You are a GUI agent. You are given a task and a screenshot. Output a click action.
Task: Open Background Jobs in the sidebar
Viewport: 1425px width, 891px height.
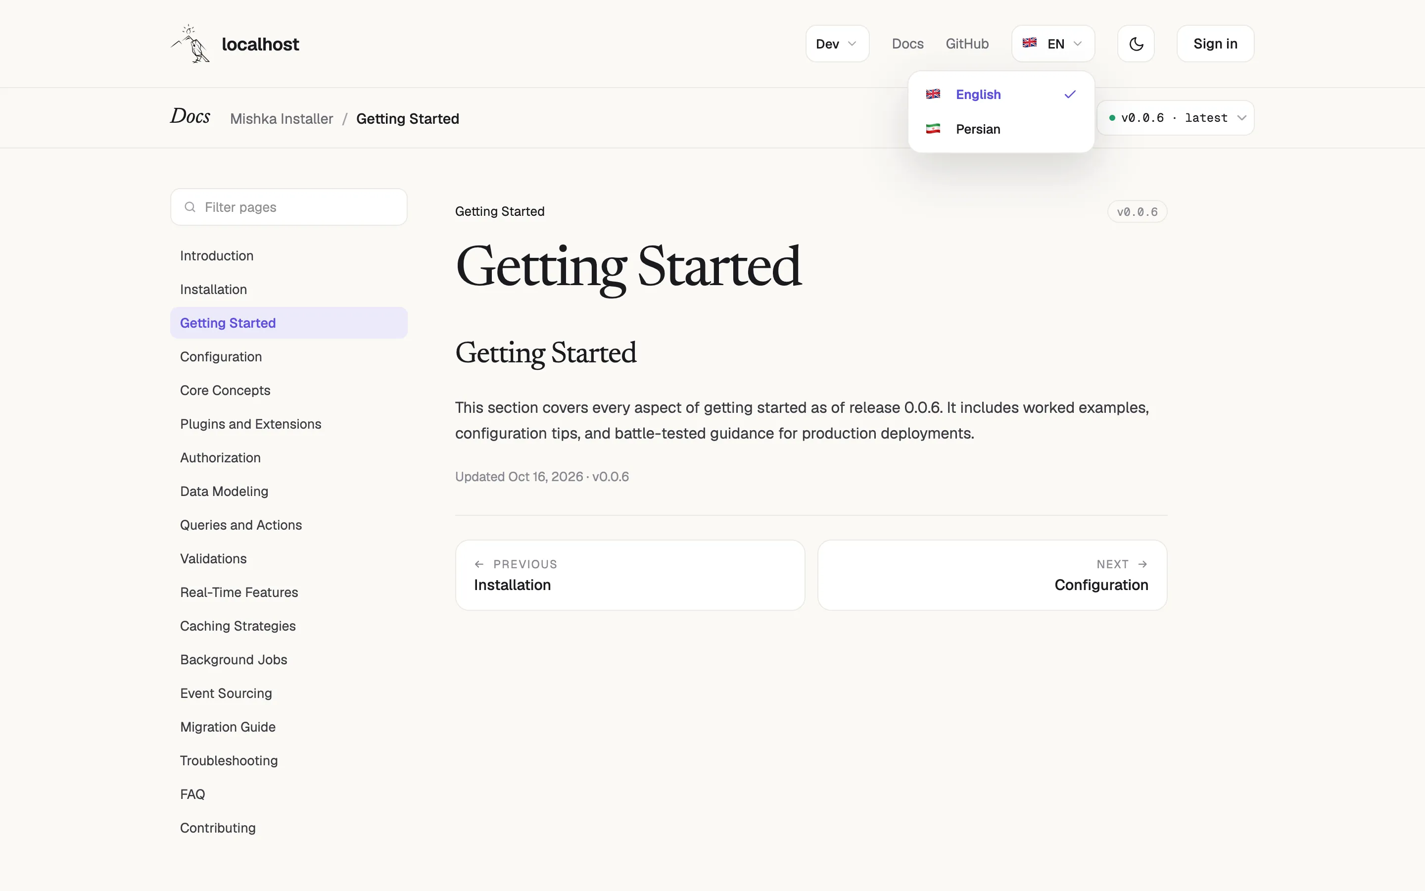tap(288, 659)
